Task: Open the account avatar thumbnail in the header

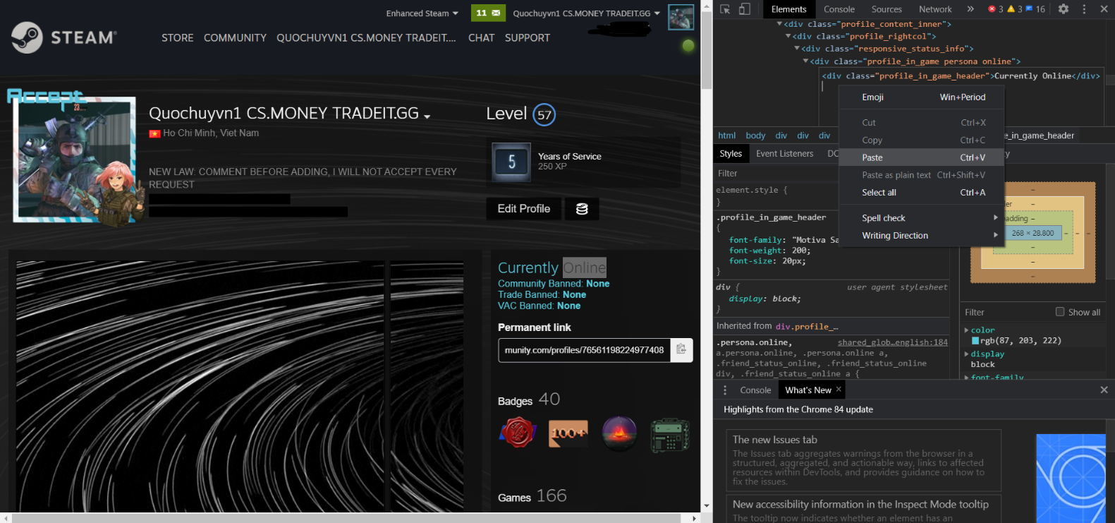Action: coord(681,17)
